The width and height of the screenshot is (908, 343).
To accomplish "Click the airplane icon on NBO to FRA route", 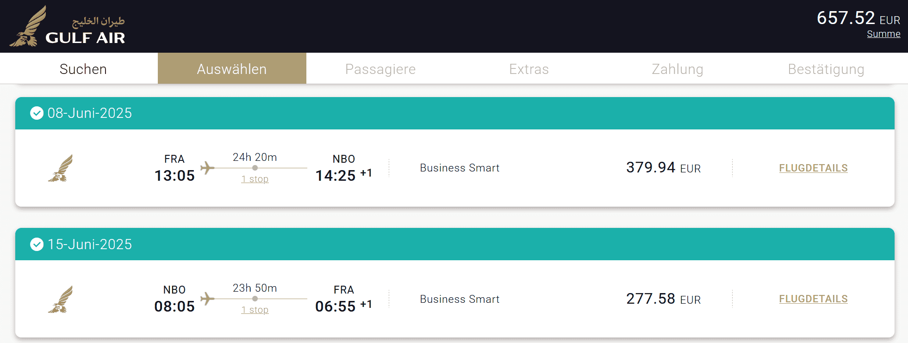I will point(207,299).
